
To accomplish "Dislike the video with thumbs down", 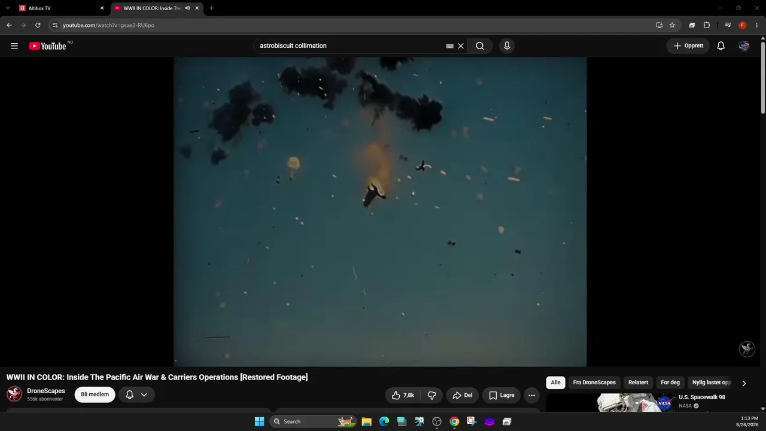I will 431,395.
